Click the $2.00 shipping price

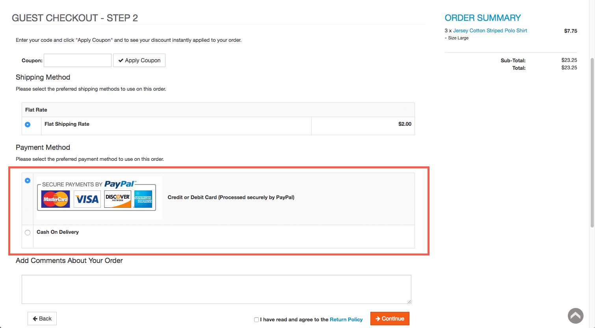click(405, 124)
